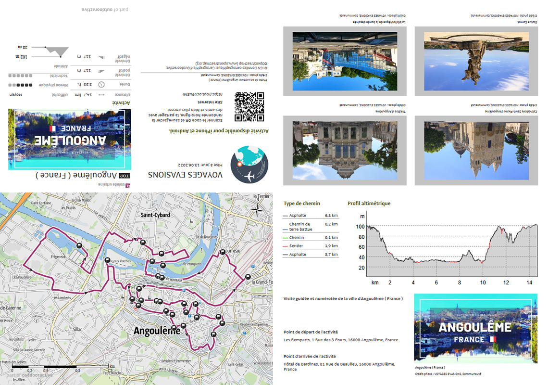Click the 'Les Remparts, 1 Rue des 3 Fours' address
The image size is (548, 385).
coord(341,340)
